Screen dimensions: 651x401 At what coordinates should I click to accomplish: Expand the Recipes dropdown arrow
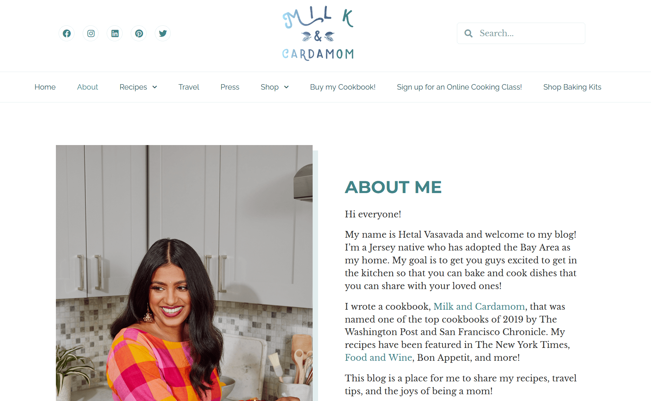(x=155, y=87)
